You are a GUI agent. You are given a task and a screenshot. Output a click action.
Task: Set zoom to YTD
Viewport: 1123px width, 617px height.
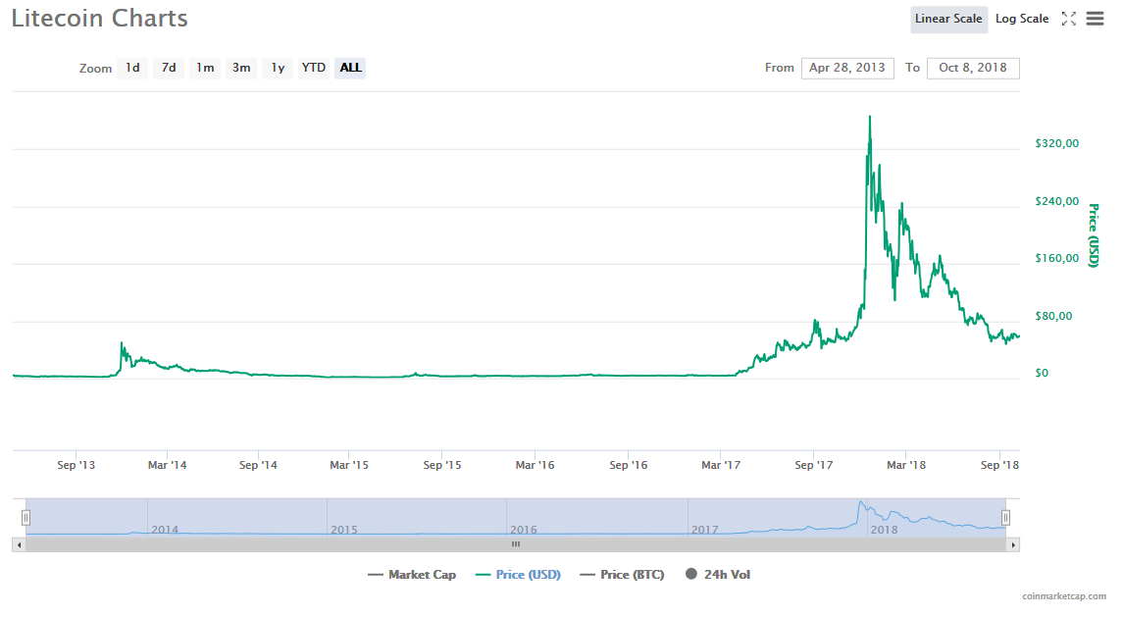tap(314, 68)
